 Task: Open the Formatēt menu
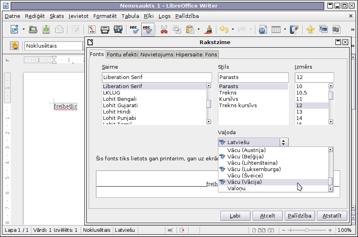coord(105,16)
